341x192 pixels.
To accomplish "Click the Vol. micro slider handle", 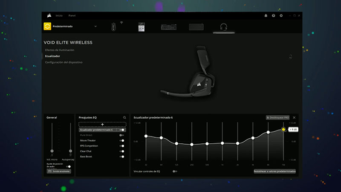I will click(52, 151).
